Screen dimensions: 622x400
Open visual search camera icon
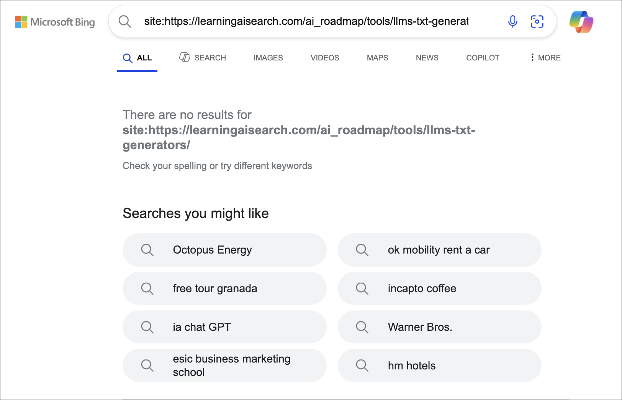pos(537,21)
